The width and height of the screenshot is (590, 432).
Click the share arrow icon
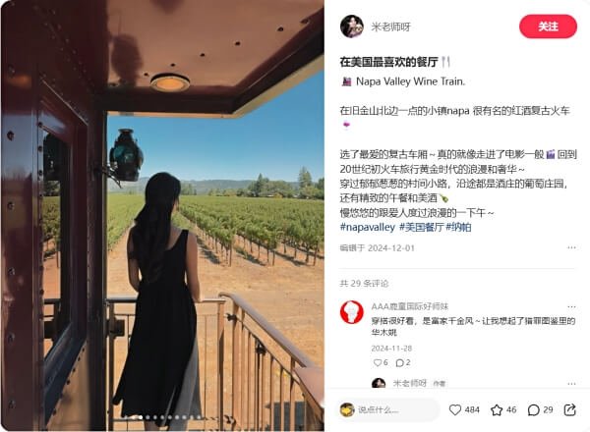pos(569,409)
